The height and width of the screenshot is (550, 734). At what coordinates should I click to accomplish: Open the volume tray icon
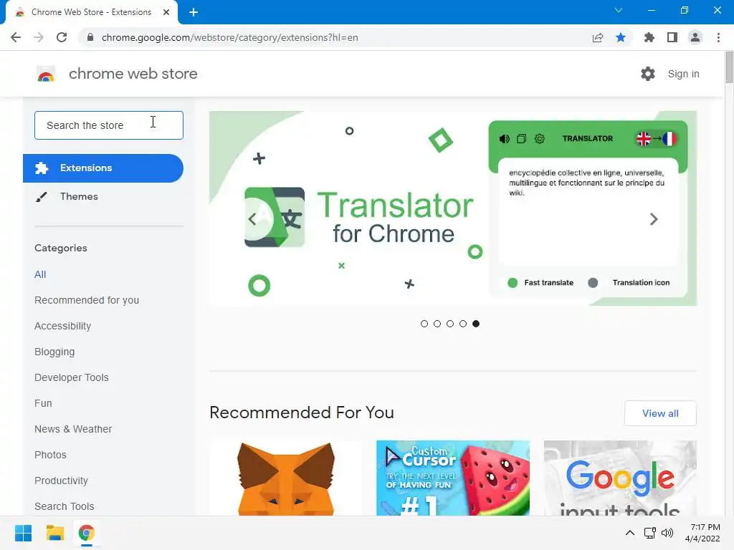[x=667, y=533]
